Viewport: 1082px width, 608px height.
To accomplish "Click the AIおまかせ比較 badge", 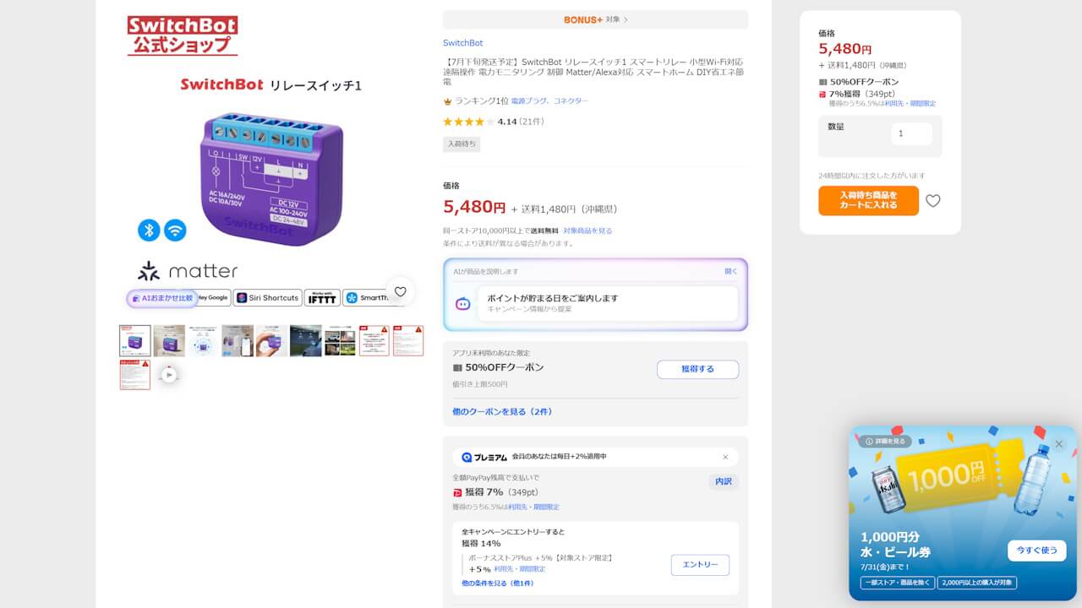I will pyautogui.click(x=161, y=298).
